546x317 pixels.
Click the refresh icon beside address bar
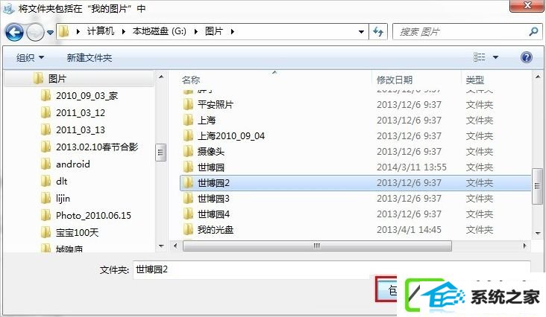(378, 32)
